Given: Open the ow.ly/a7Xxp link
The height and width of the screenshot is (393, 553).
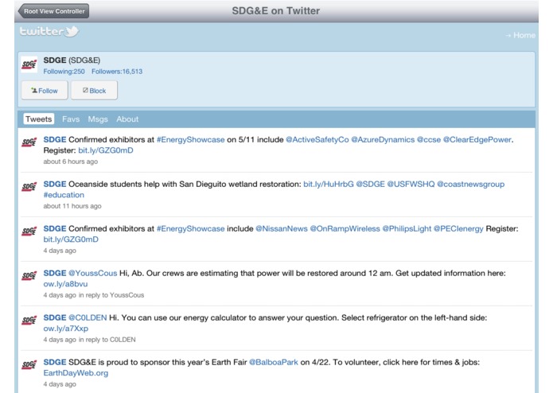Looking at the screenshot, I should point(66,329).
